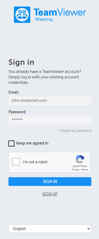
Task: Click the TeamViewer wordmark text
Action: pos(60,13)
